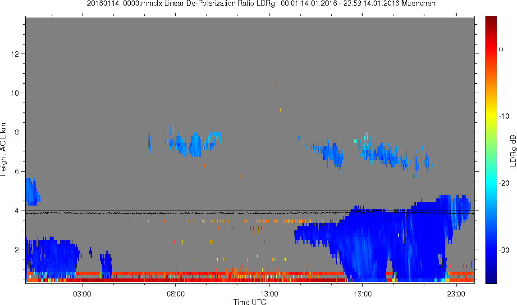Click the 'LDRg dB' colorbar label
Screen dimensions: 517x305
pos(513,150)
